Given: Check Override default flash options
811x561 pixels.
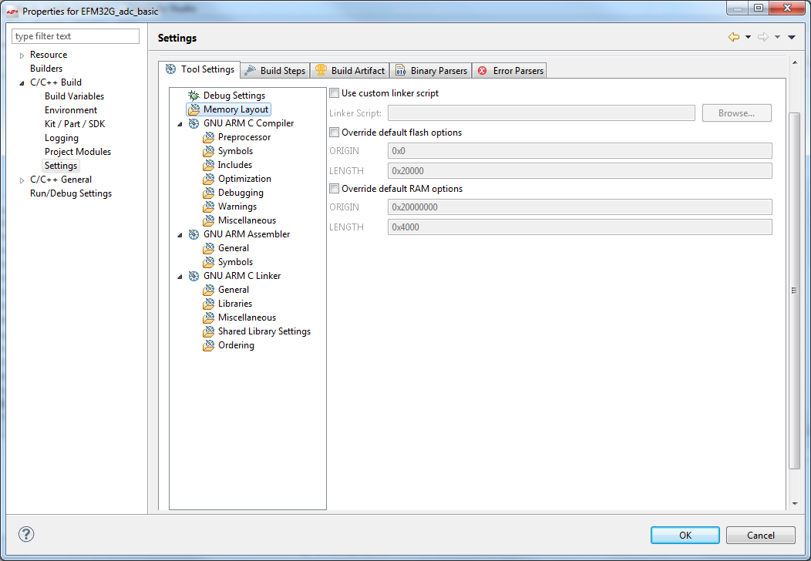Looking at the screenshot, I should 334,132.
